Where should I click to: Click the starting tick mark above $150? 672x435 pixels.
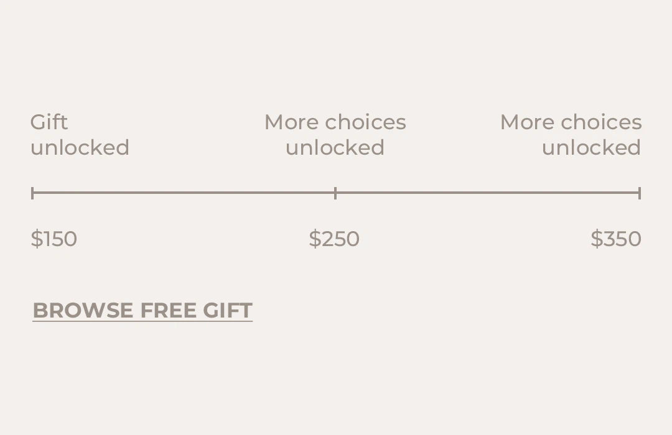point(32,193)
